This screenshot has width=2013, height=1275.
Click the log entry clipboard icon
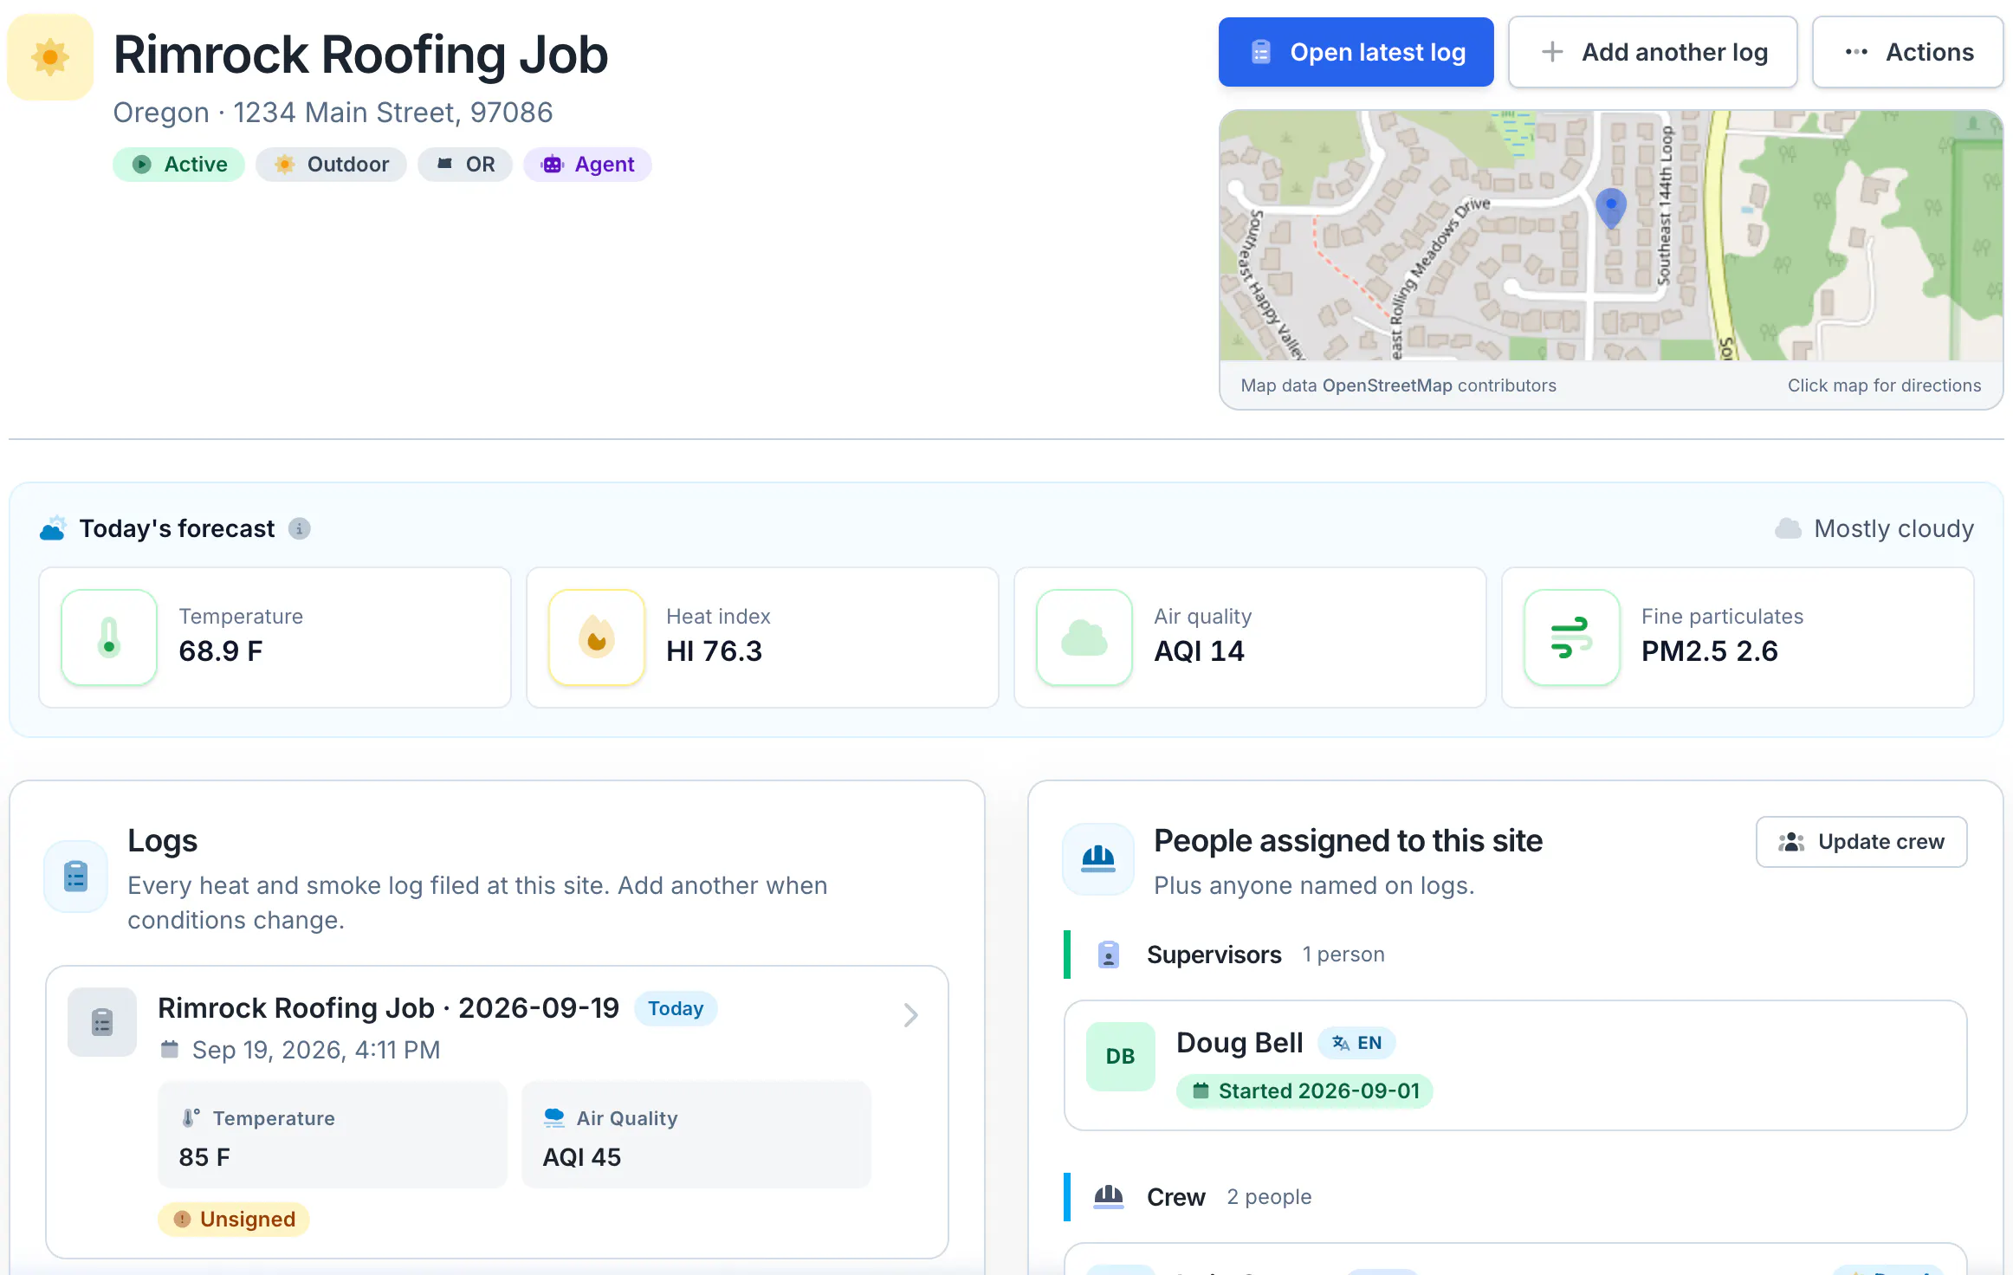[x=102, y=1022]
